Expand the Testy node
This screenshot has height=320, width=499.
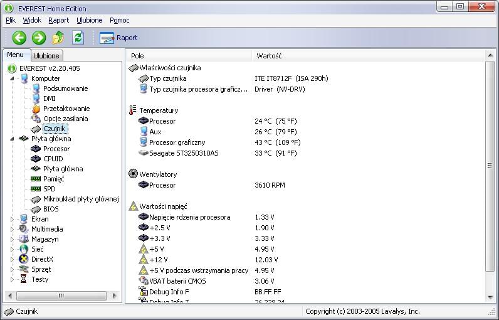click(12, 279)
